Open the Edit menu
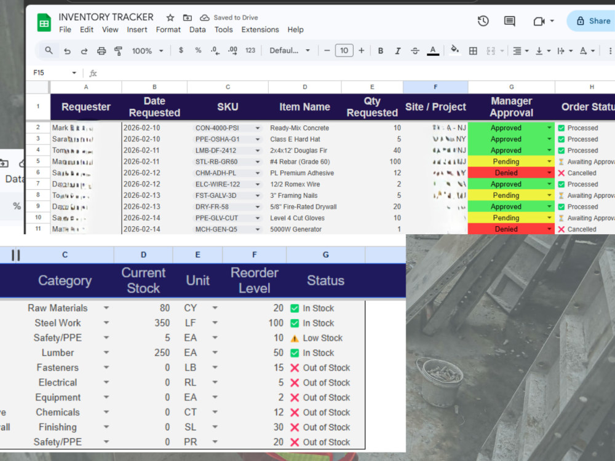 (87, 30)
